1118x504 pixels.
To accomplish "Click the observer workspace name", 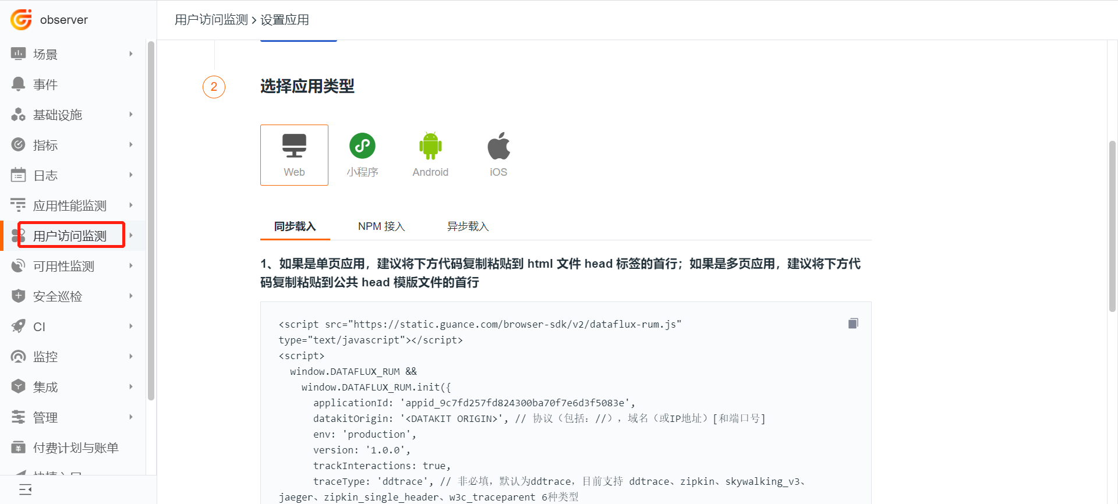I will coord(64,20).
